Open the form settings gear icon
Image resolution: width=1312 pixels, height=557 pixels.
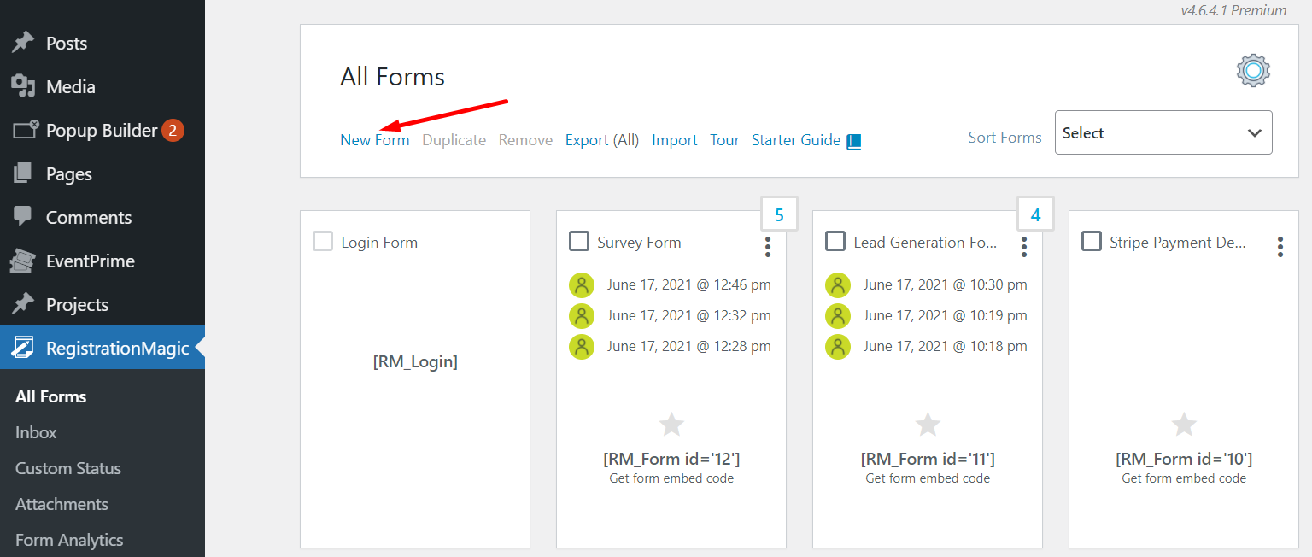(x=1252, y=70)
